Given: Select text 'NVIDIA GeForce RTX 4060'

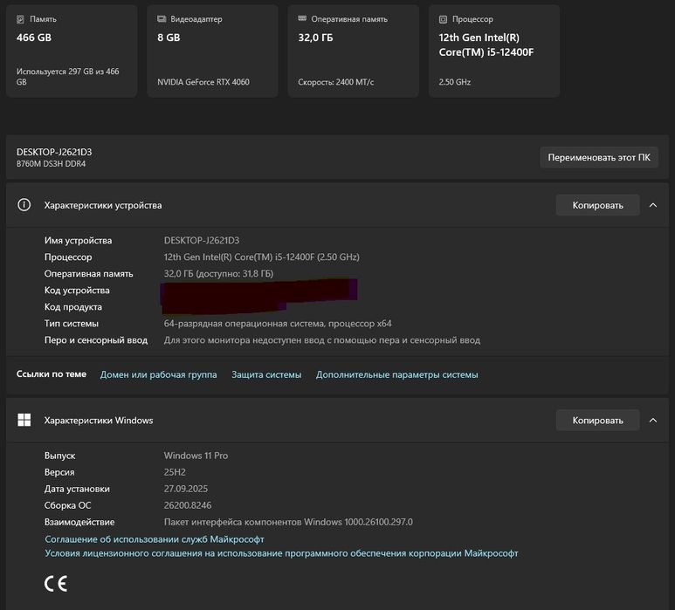Looking at the screenshot, I should 203,82.
